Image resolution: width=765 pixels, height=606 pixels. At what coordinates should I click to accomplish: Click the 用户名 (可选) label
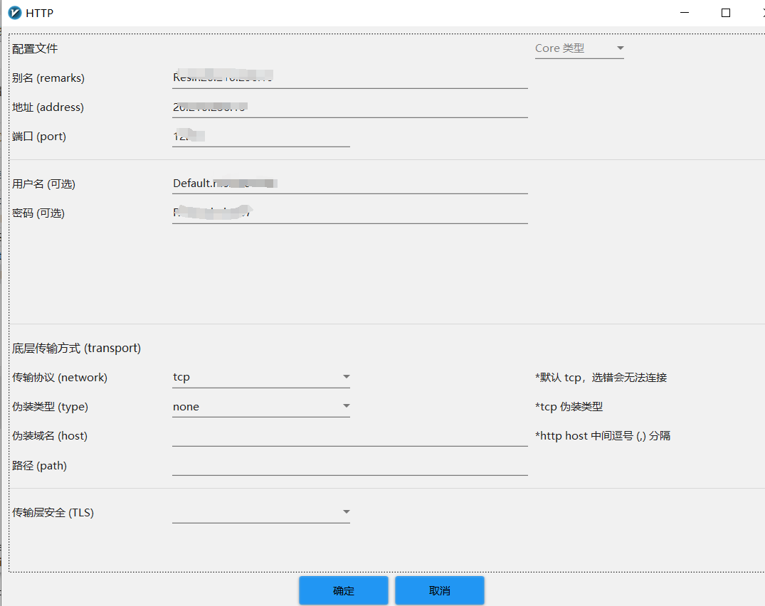coord(44,184)
